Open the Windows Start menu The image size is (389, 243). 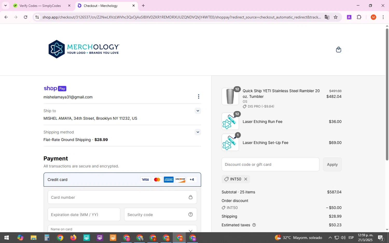(6, 238)
